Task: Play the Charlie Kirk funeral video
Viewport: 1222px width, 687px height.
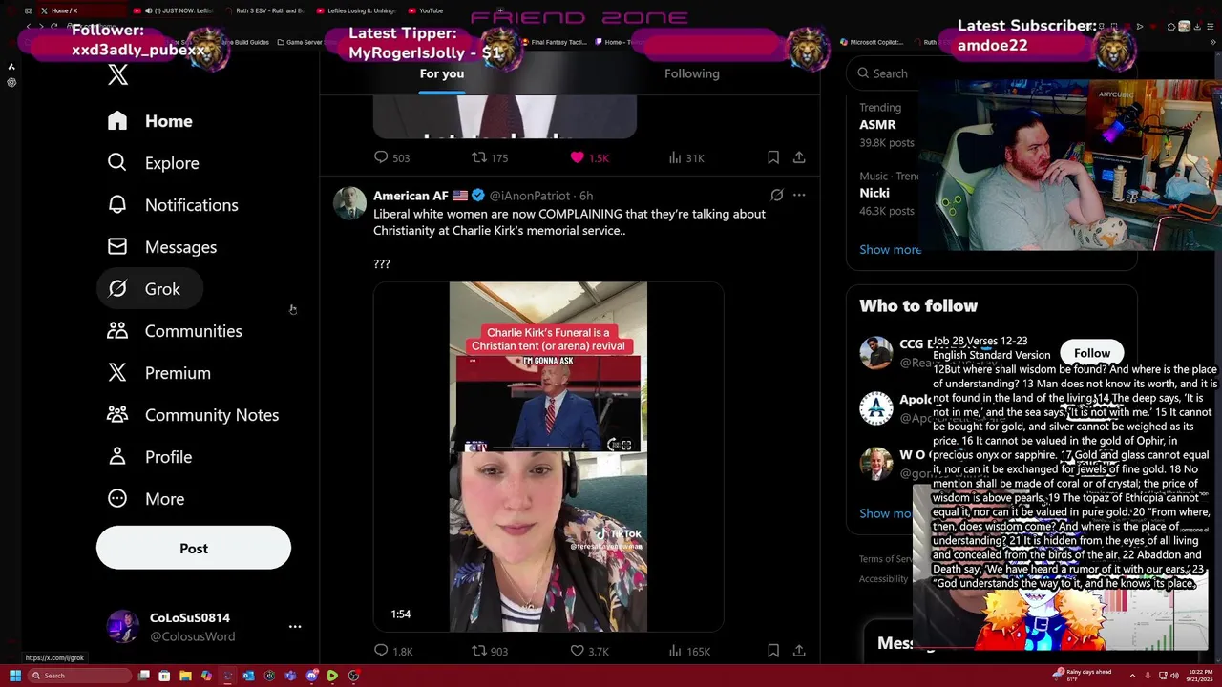Action: coord(548,457)
